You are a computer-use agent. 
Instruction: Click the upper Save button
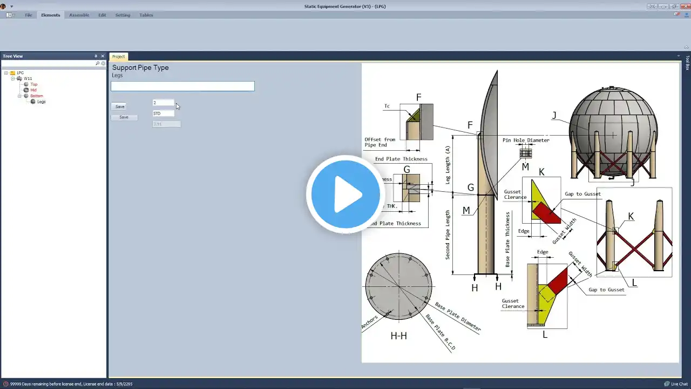pyautogui.click(x=120, y=106)
